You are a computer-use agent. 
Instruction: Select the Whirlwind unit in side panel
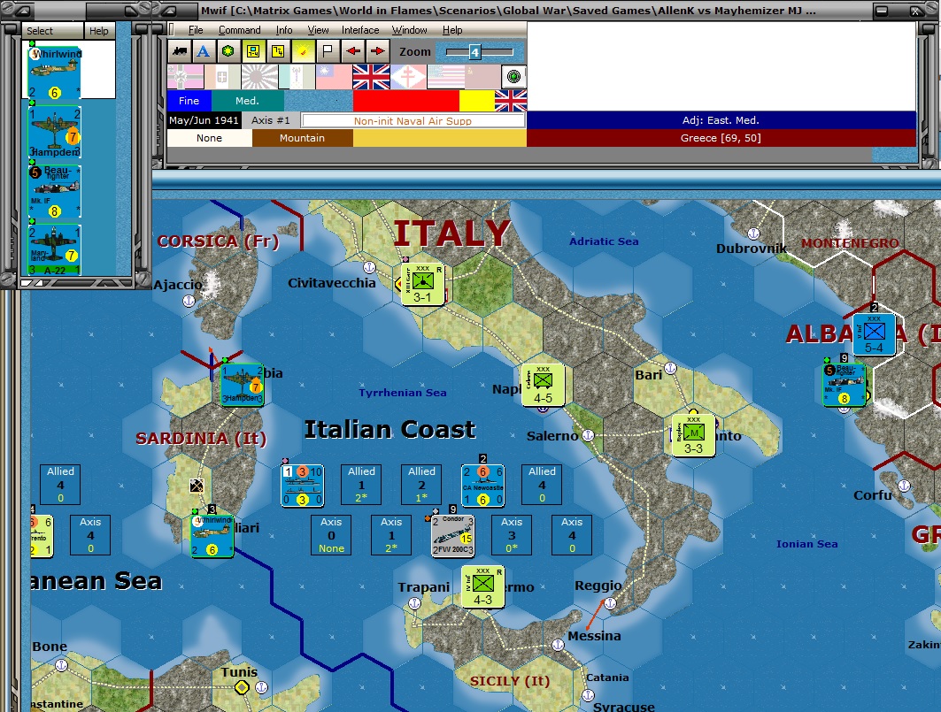[x=55, y=72]
